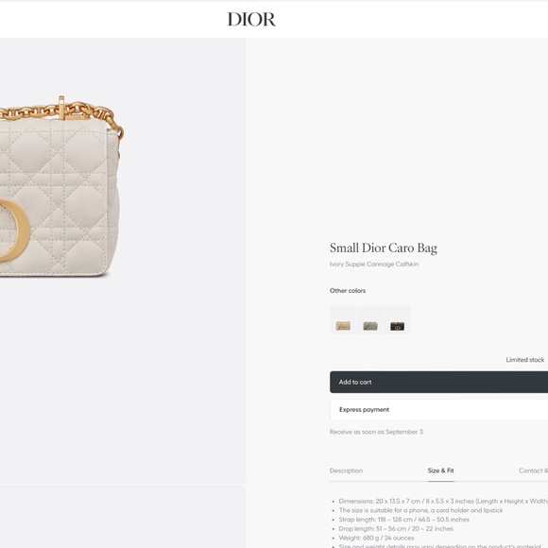Open the Description tab
Screen dimensions: 548x548
coord(346,471)
